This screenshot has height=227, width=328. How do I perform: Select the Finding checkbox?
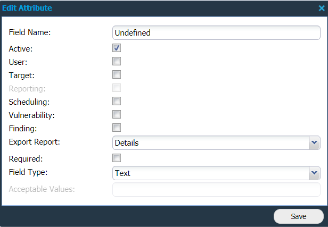click(117, 128)
